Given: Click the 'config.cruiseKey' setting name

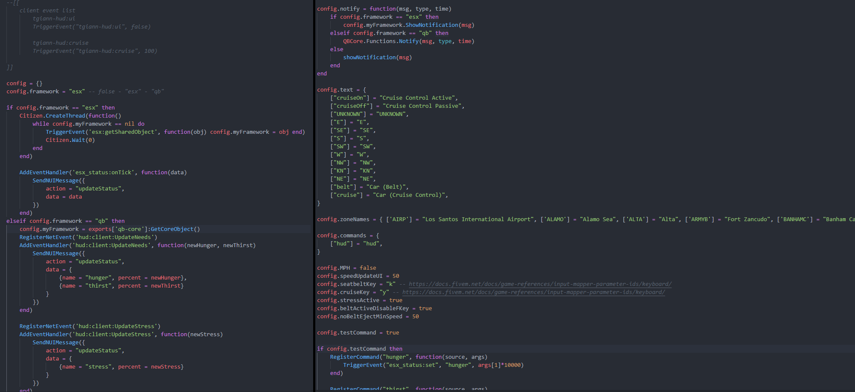Looking at the screenshot, I should pos(343,292).
